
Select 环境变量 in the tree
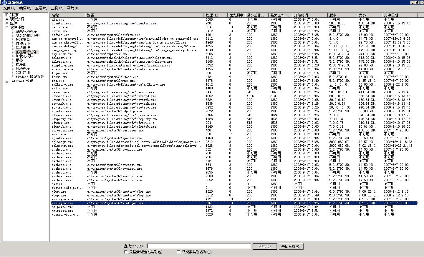23,40
